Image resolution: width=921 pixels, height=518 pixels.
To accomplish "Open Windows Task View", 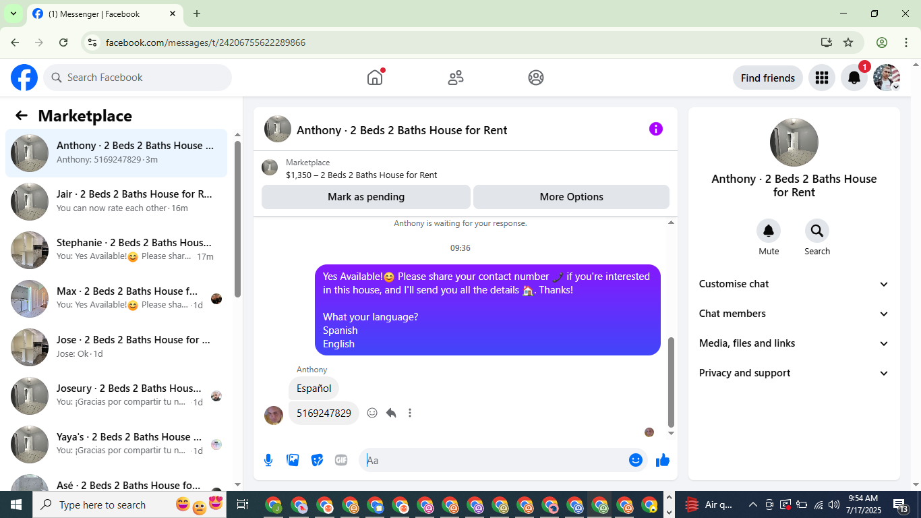I will (243, 505).
